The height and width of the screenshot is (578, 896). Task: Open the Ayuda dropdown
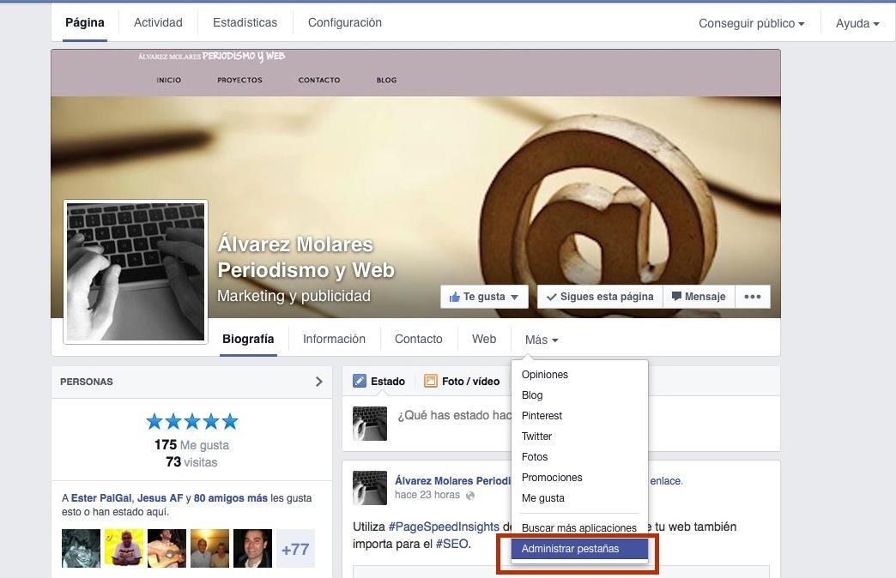[x=857, y=23]
